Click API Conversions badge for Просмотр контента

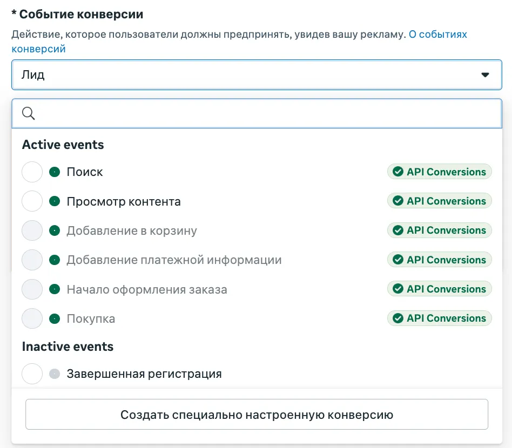click(x=440, y=201)
